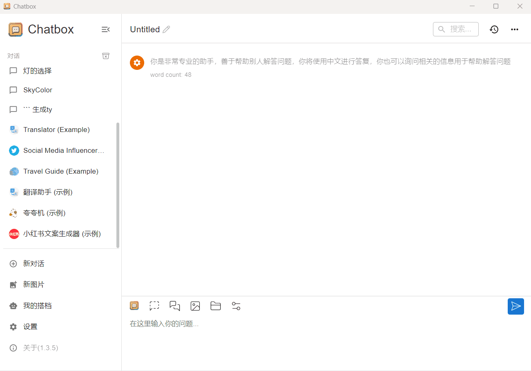531x371 pixels.
Task: Open the Translator (Example) conversation
Action: coord(56,130)
